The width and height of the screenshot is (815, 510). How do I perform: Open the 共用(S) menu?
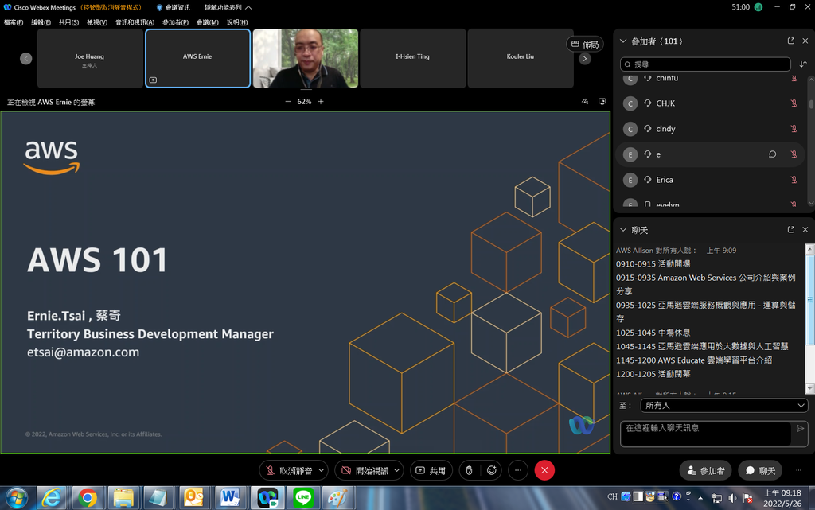point(68,22)
